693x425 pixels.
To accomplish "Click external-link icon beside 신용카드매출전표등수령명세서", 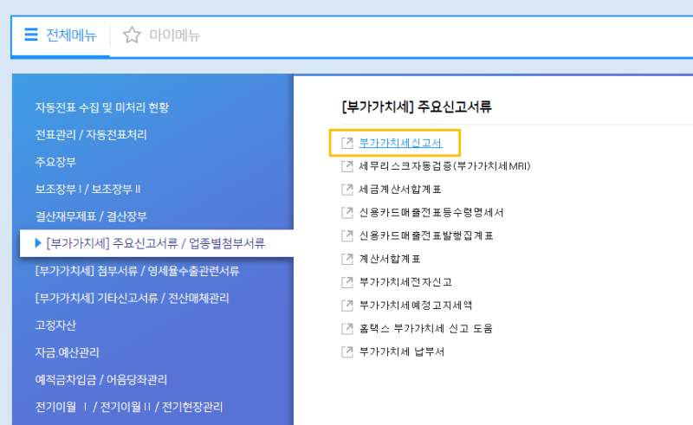I will pos(347,213).
